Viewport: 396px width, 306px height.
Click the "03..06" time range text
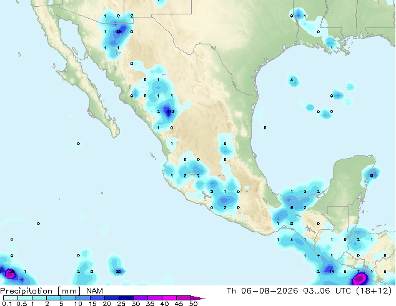coord(317,291)
